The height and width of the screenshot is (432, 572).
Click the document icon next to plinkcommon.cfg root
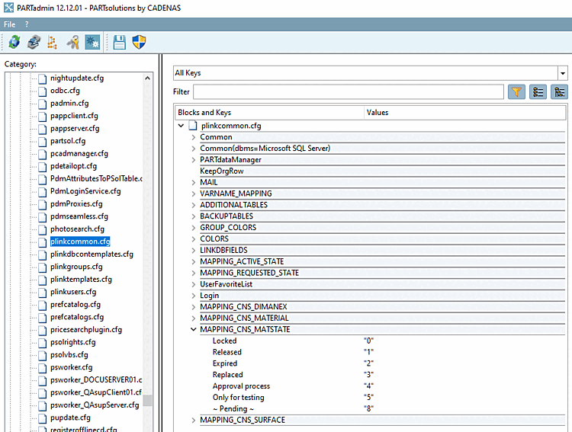point(193,126)
